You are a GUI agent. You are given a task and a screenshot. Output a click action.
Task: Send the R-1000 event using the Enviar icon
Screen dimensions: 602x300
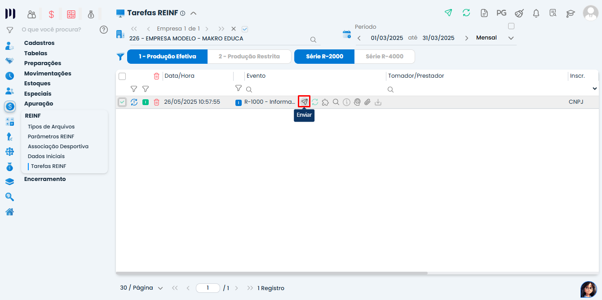304,101
